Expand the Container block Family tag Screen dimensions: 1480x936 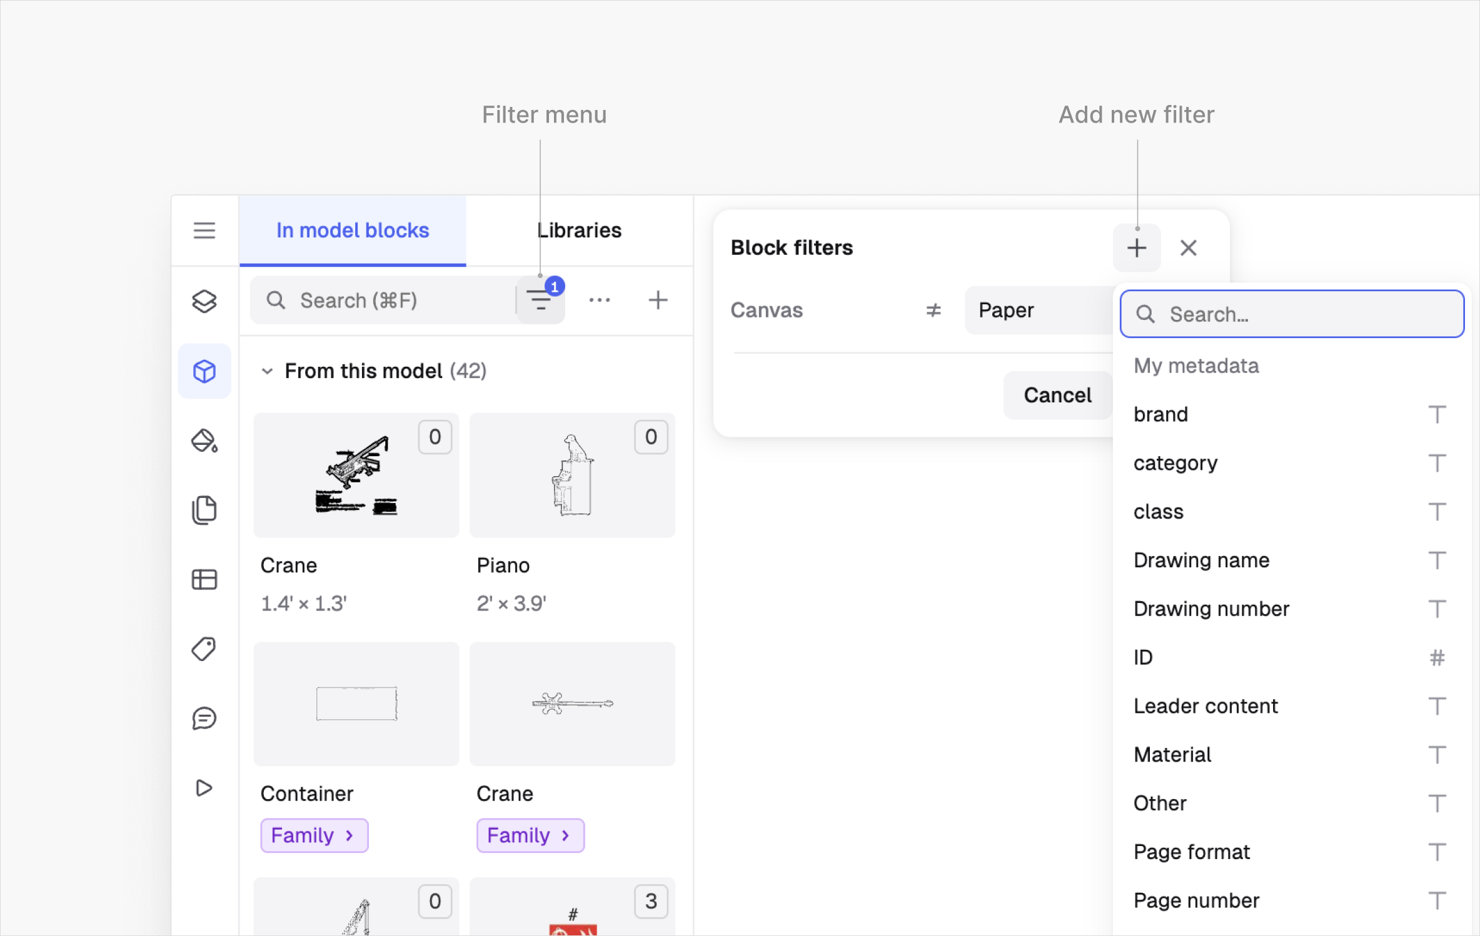tap(314, 835)
